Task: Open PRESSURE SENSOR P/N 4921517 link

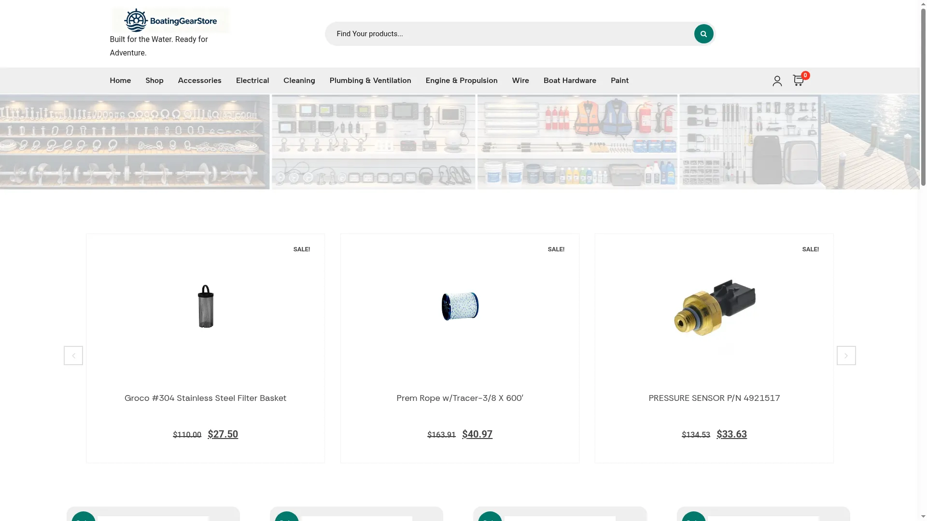Action: [714, 398]
